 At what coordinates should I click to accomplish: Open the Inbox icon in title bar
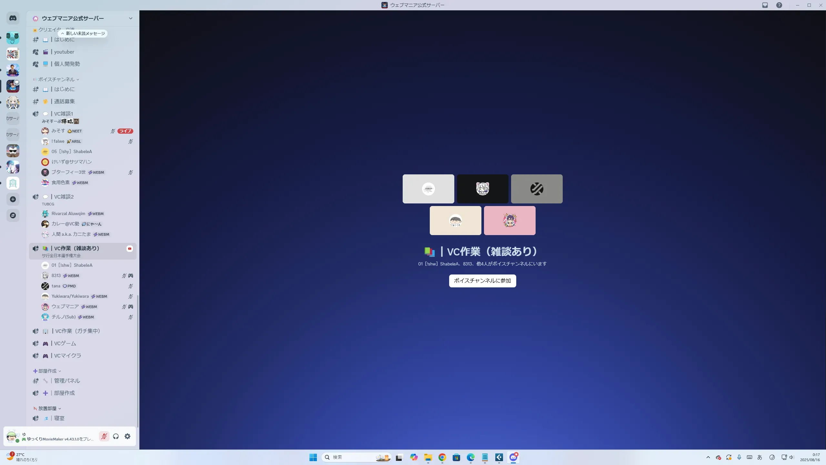[x=765, y=5]
